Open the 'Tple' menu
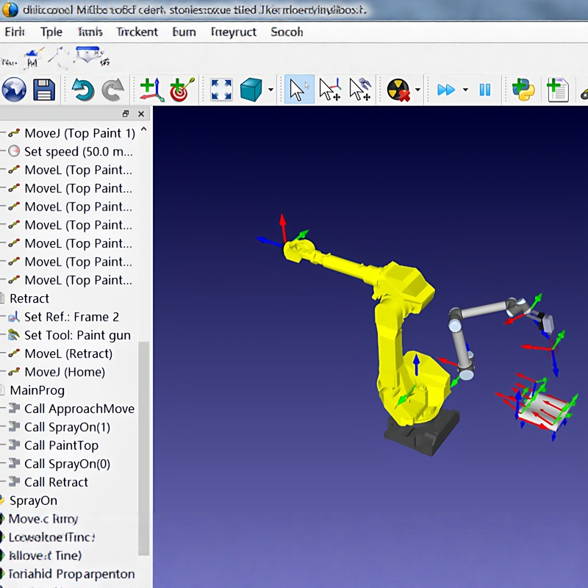Image resolution: width=588 pixels, height=588 pixels. point(51,32)
